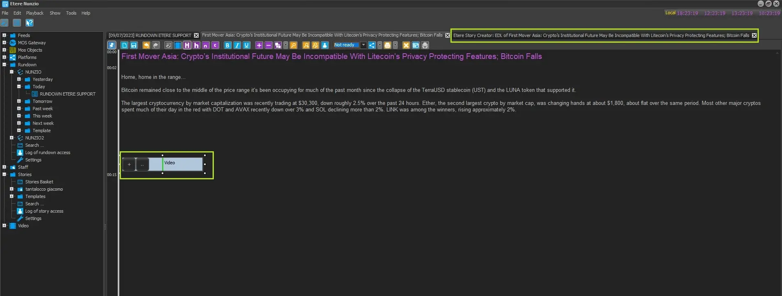Click the Save story toolbar icon
This screenshot has width=782, height=296.
click(x=134, y=45)
